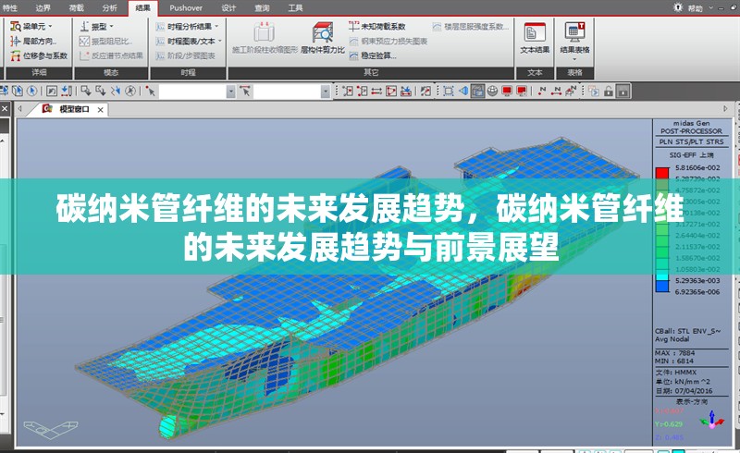Image resolution: width=740 pixels, height=453 pixels.
Task: Close the 模型窗口 tab with its X
Action: (x=99, y=109)
